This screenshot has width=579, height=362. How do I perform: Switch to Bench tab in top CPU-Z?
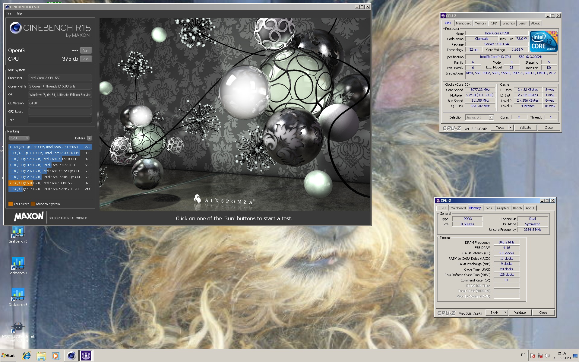pos(523,23)
